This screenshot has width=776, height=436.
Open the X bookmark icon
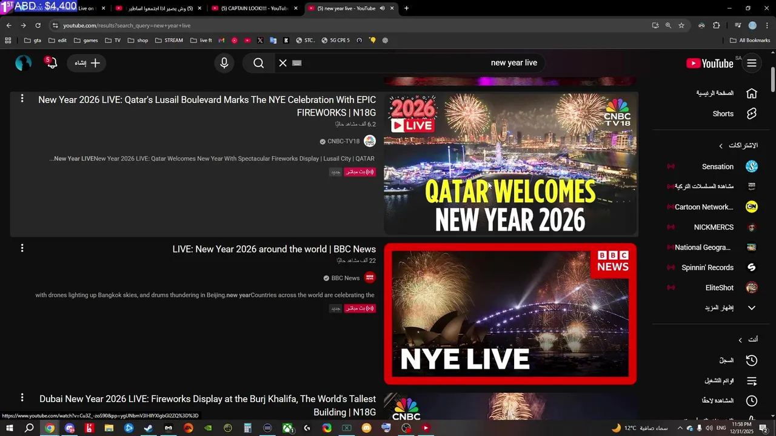260,41
